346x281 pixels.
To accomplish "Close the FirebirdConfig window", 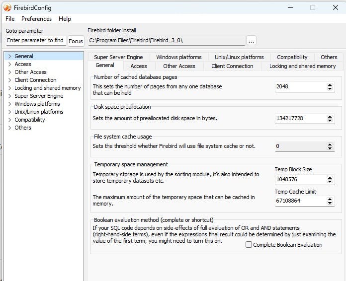I will point(336,8).
